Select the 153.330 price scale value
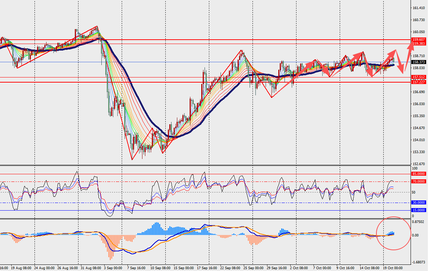 (x=419, y=152)
